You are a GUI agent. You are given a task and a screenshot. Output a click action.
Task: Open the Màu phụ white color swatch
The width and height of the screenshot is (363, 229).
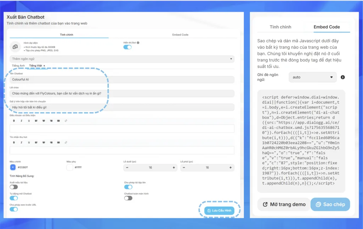(x=70, y=167)
